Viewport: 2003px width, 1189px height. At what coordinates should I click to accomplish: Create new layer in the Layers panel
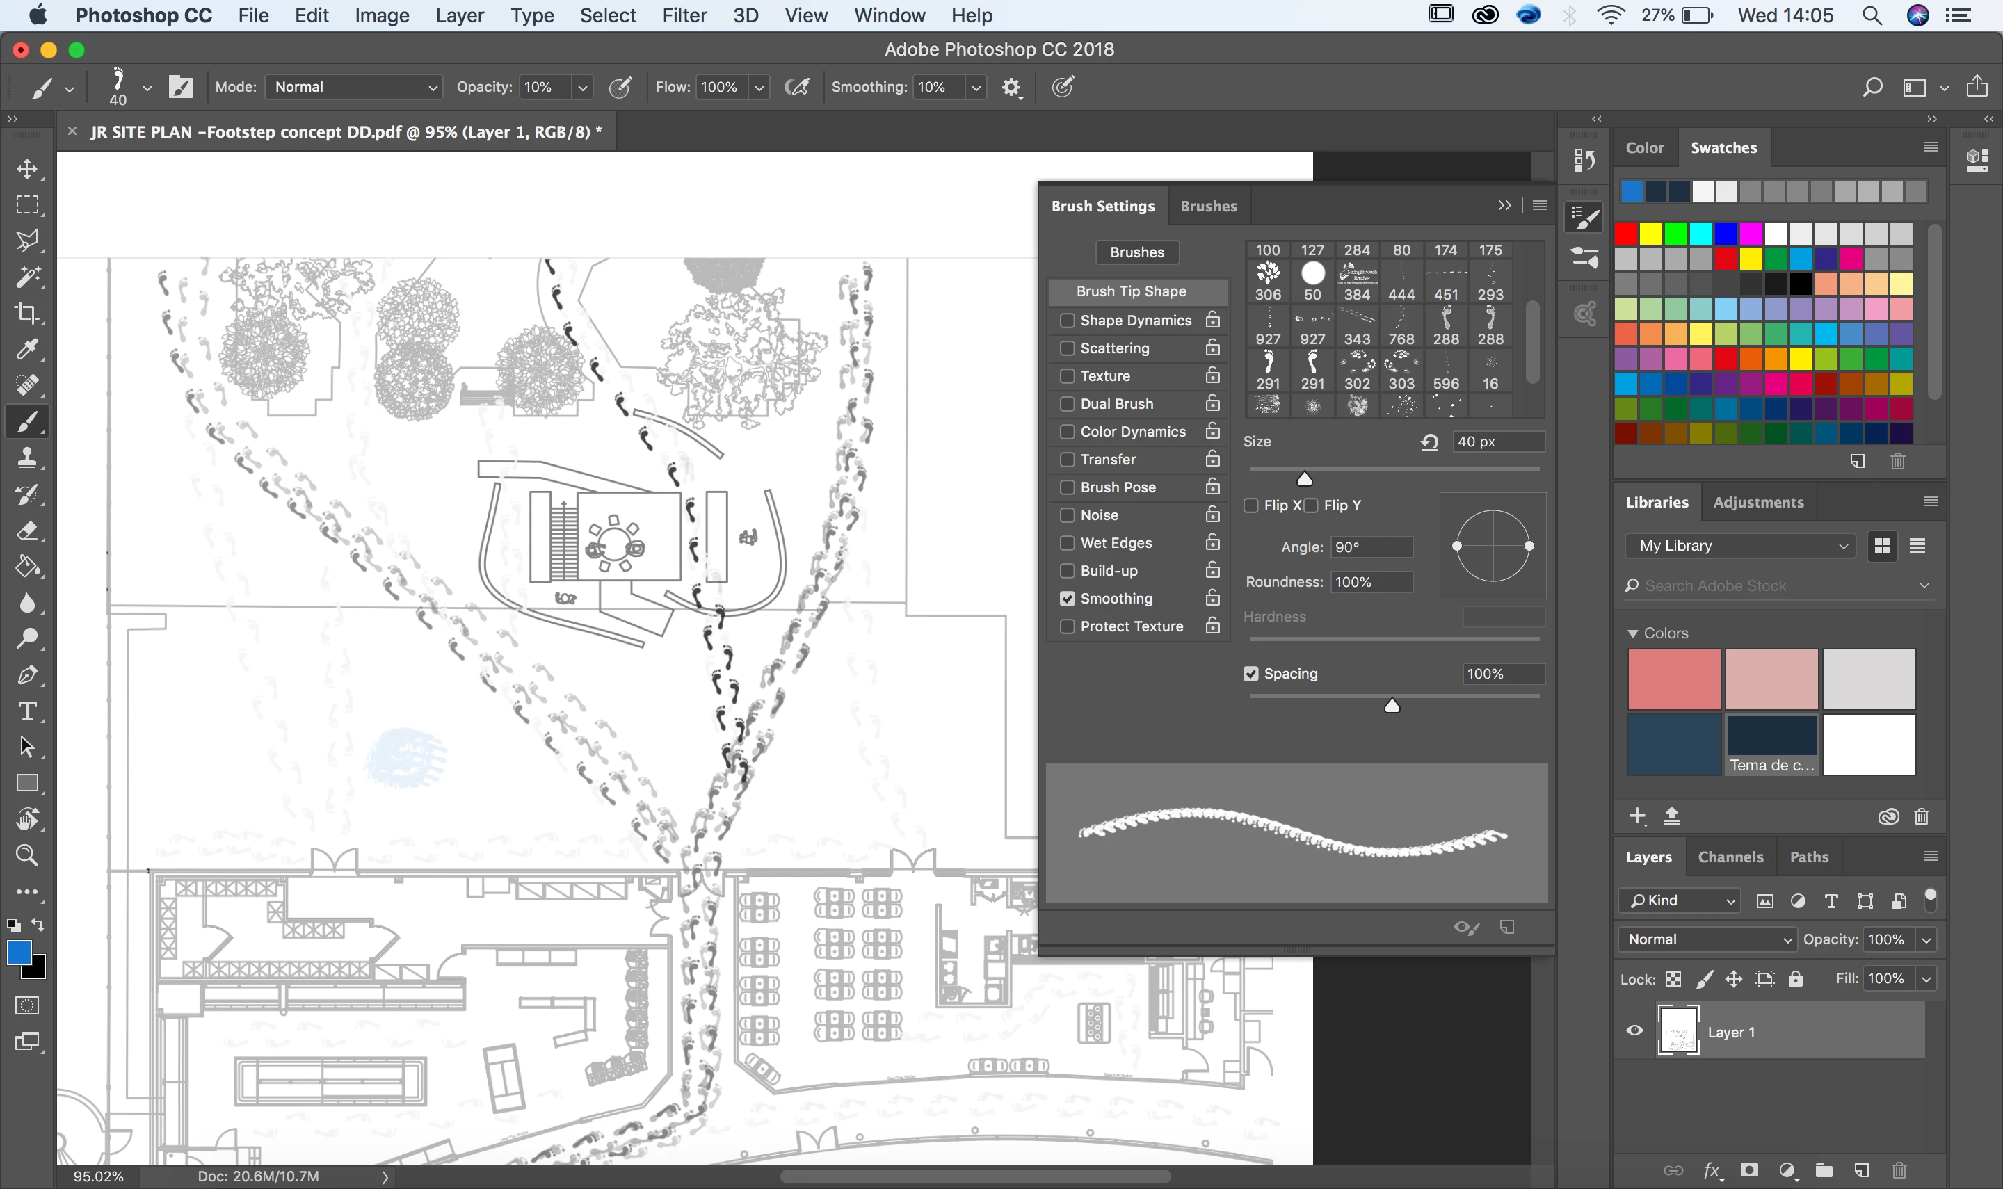coord(1861,1170)
